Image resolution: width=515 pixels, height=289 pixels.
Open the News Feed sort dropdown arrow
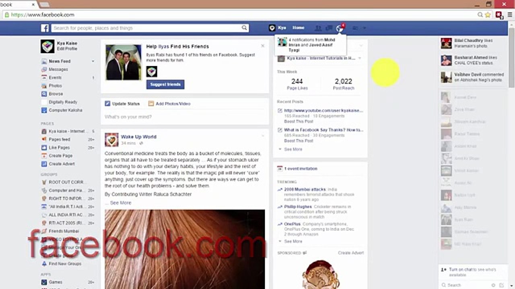93,61
